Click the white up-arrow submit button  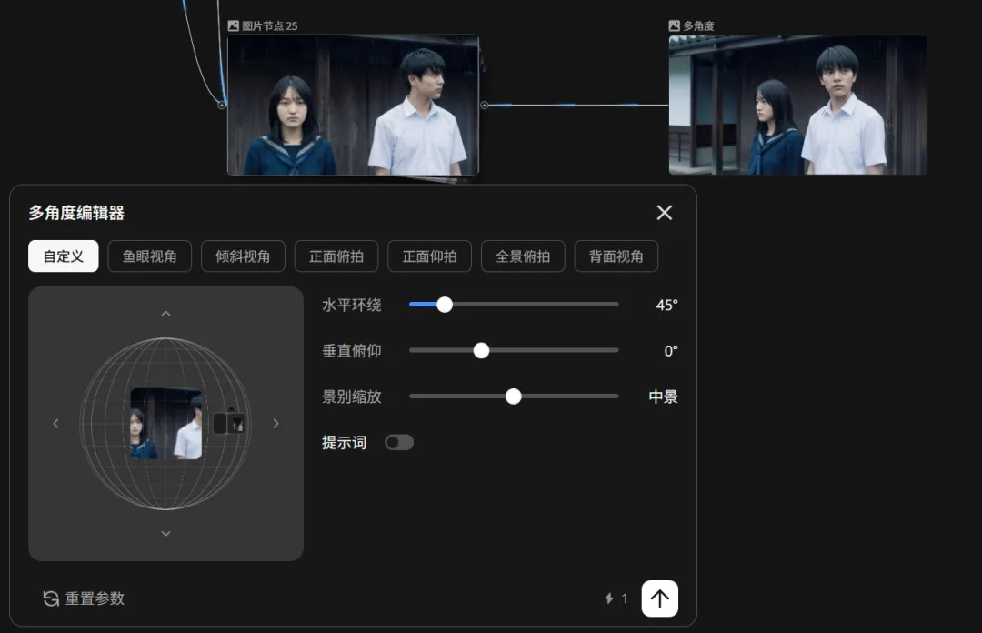(659, 598)
